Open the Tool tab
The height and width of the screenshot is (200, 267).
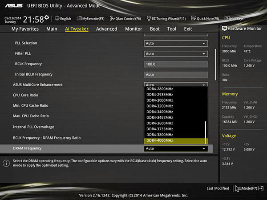coord(172,29)
